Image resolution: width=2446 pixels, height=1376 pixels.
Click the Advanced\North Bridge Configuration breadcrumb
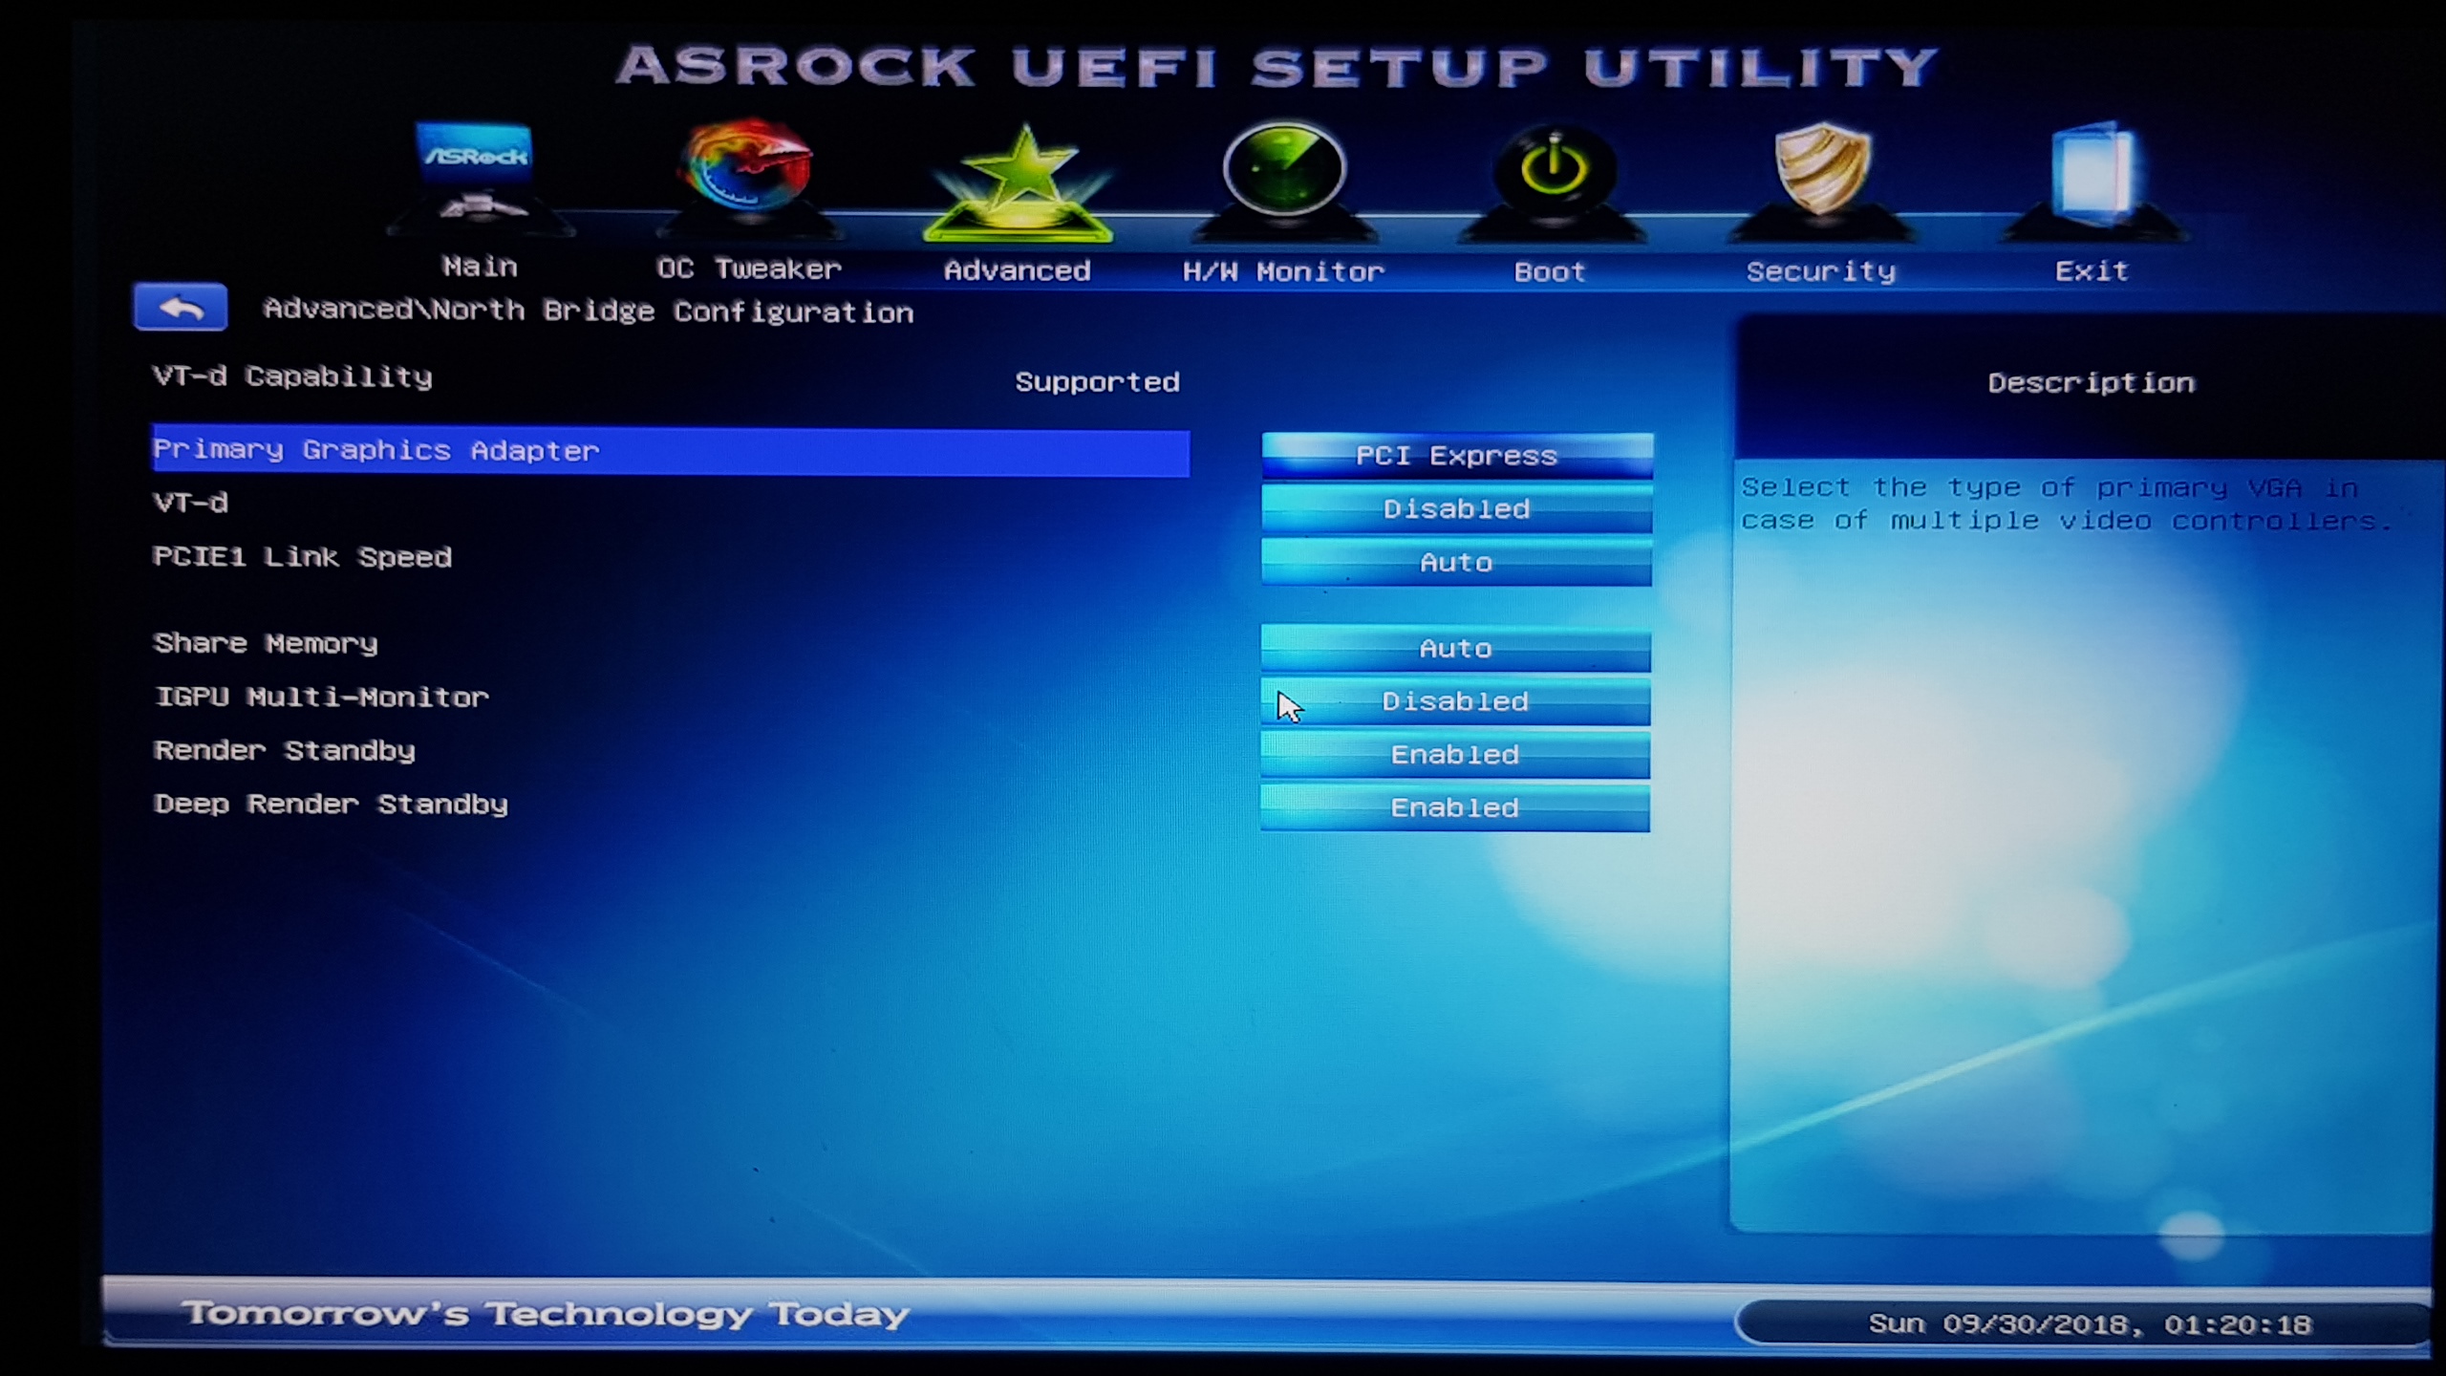click(588, 312)
